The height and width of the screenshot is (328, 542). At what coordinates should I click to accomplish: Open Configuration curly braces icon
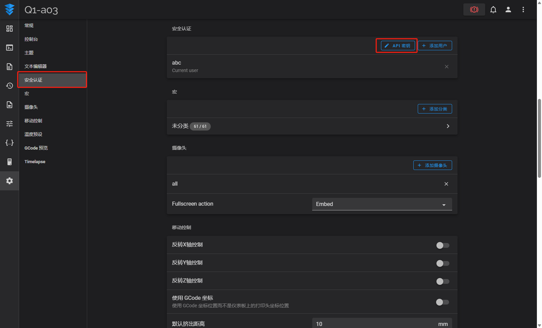pos(10,143)
